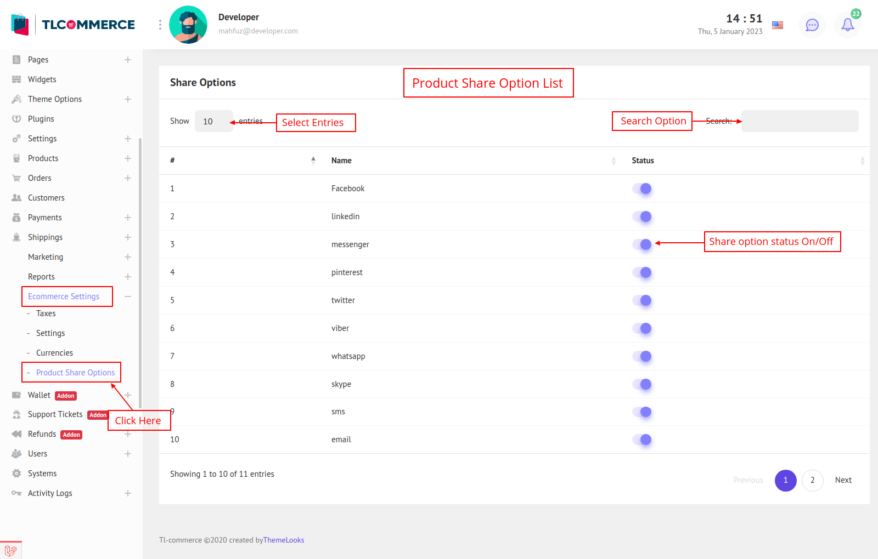Select Taxes under Ecommerce Settings
The height and width of the screenshot is (559, 878).
pos(46,313)
